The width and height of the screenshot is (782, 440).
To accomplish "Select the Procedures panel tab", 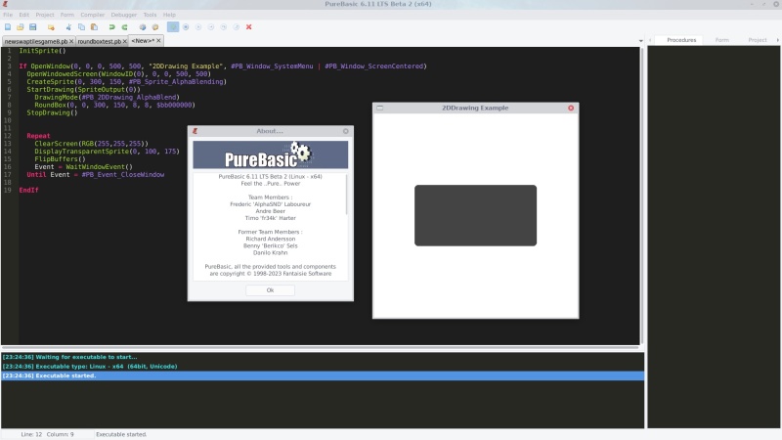I will (x=681, y=40).
